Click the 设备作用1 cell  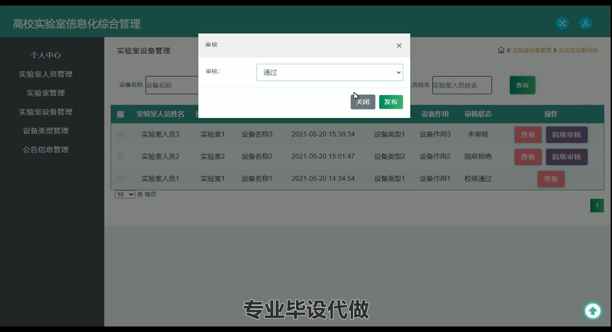point(435,178)
